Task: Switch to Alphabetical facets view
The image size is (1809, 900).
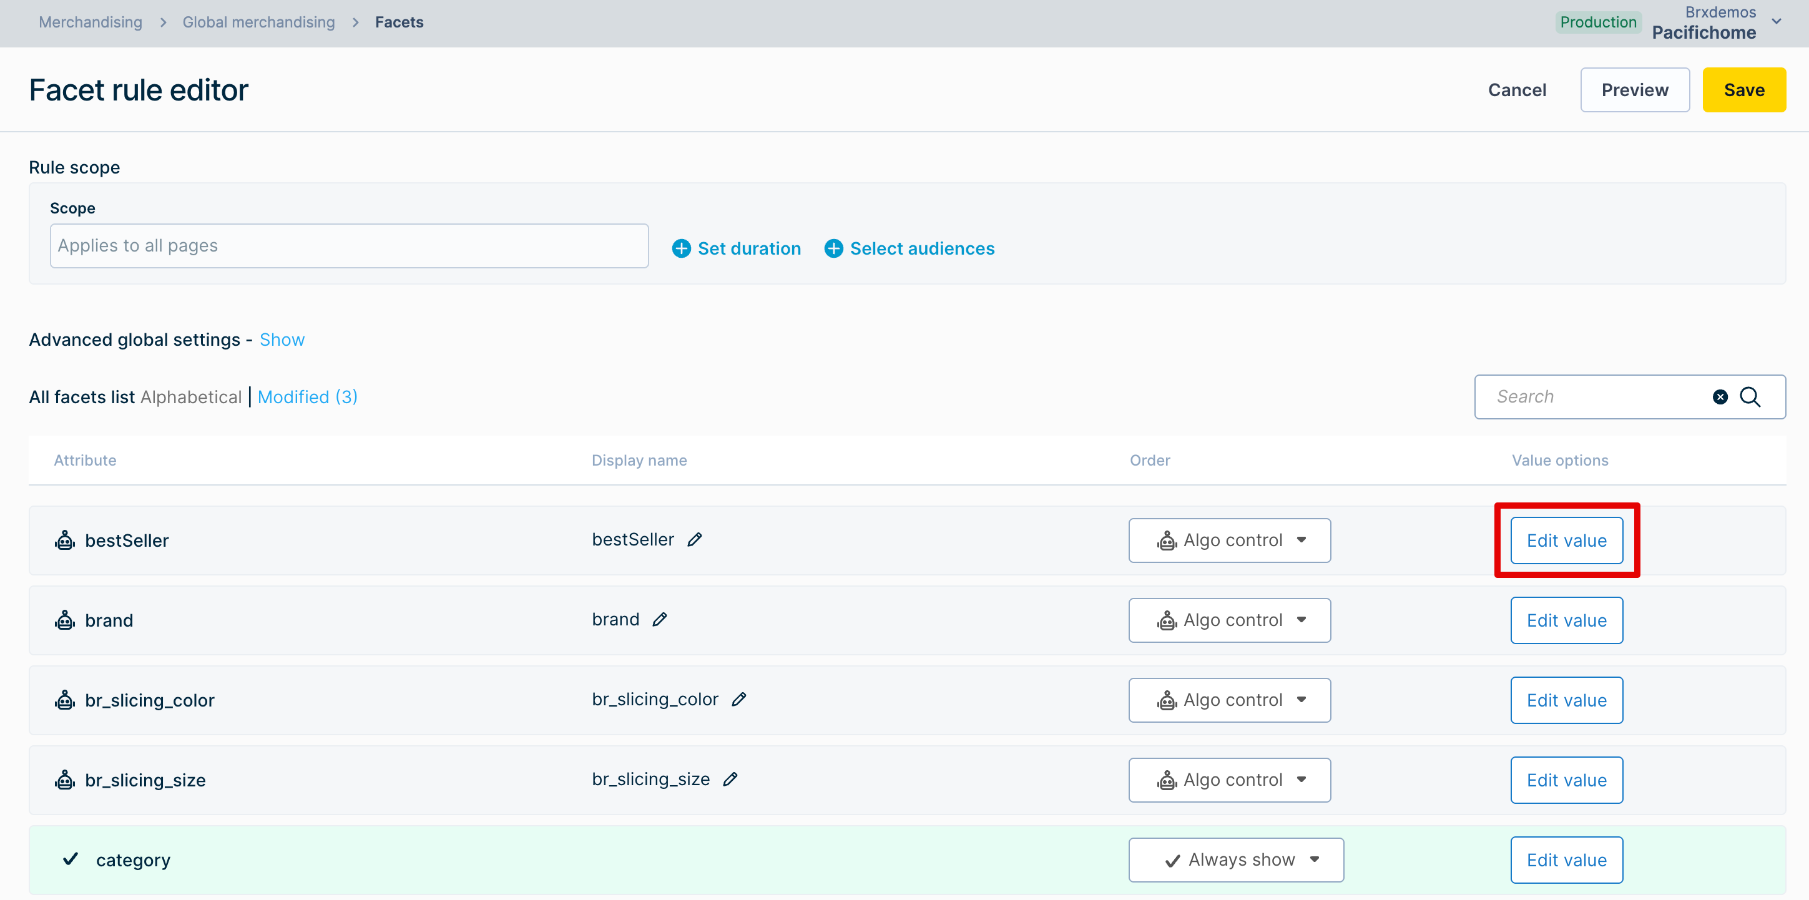Action: point(191,397)
